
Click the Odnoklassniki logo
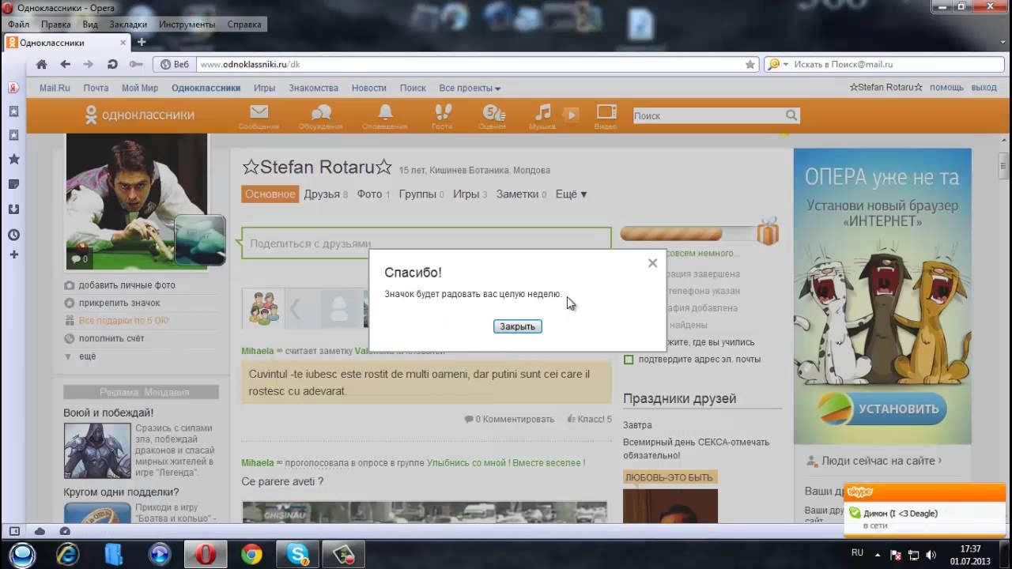[140, 115]
